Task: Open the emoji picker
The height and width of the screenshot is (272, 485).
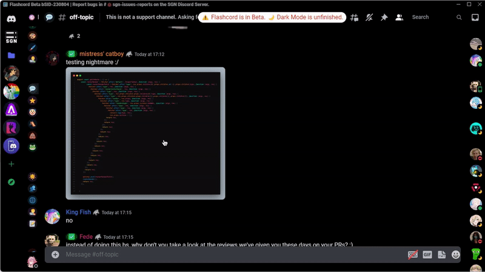Action: pos(456,254)
